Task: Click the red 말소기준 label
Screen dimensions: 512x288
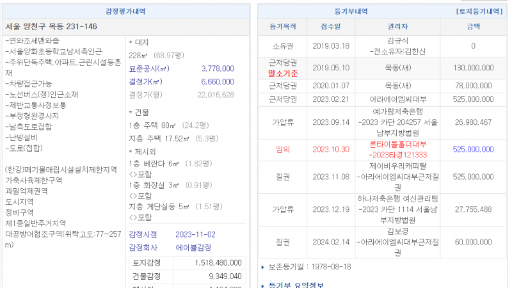Action: tap(282, 73)
